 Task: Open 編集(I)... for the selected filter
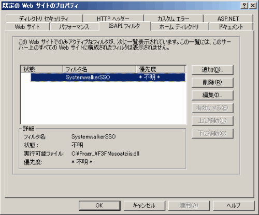pos(212,95)
